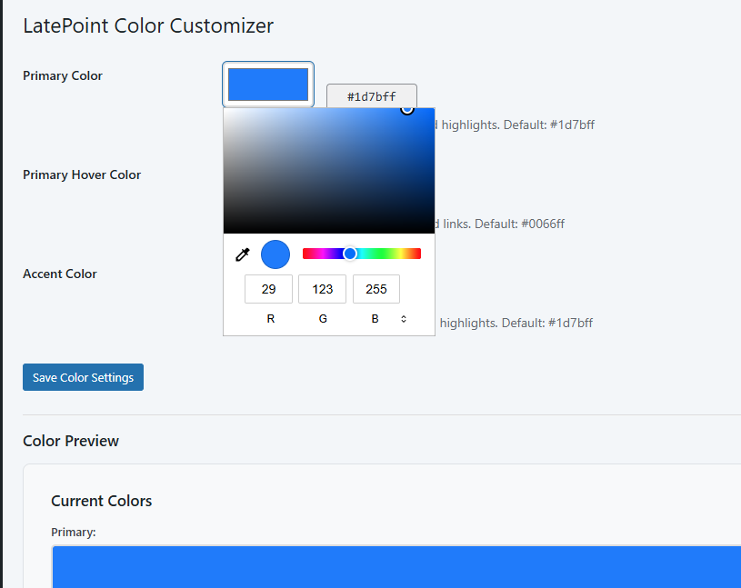Click the Primary Color label
Viewport: 741px width, 588px height.
[63, 75]
